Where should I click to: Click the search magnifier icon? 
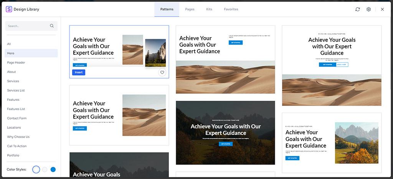(x=52, y=26)
